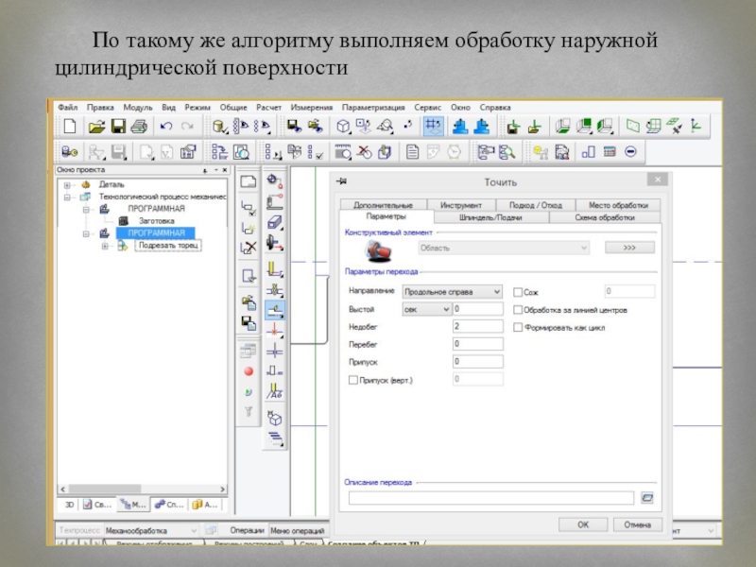The width and height of the screenshot is (756, 567).
Task: Open the Измерения menu
Action: point(311,107)
